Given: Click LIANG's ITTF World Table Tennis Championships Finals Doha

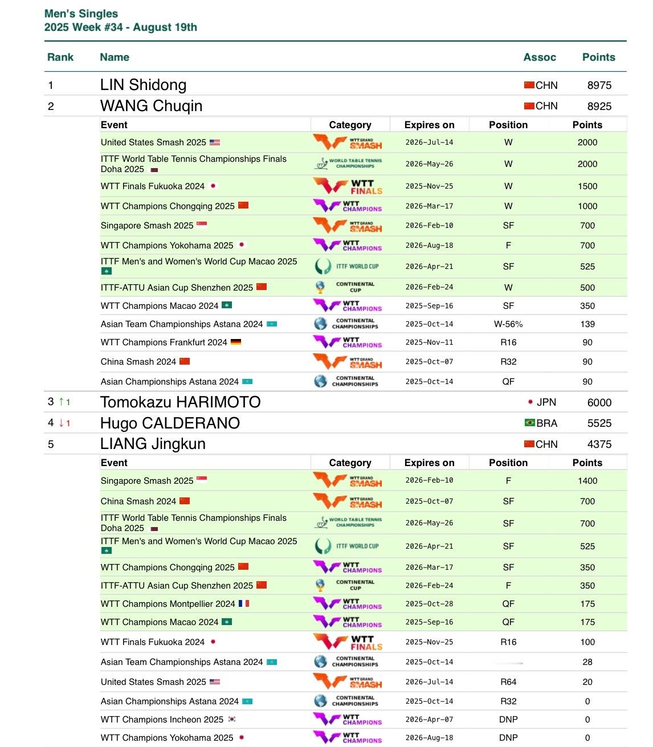Looking at the screenshot, I should click(194, 523).
